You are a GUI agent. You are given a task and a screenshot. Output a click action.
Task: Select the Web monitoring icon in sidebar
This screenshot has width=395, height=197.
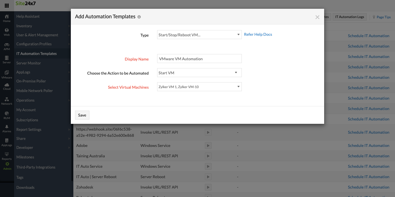(6, 31)
